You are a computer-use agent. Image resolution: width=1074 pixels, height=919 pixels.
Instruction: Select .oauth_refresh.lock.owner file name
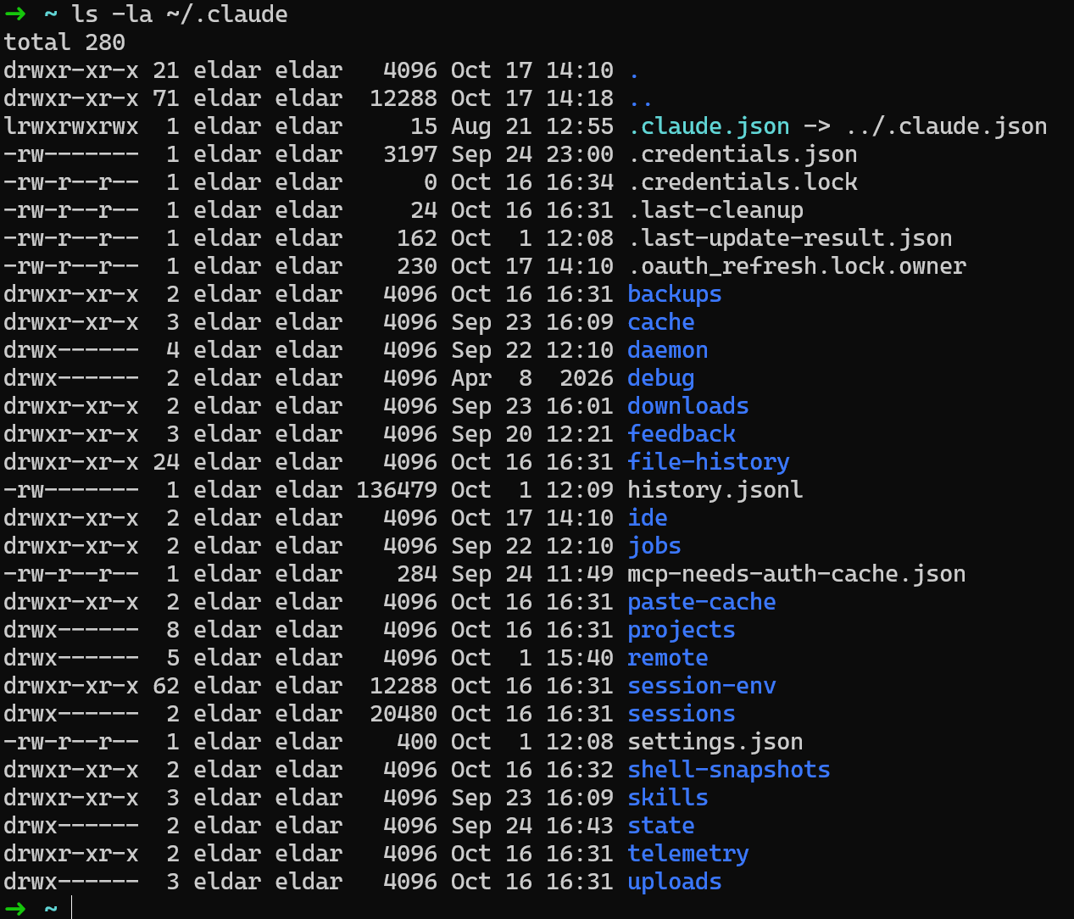tap(797, 266)
